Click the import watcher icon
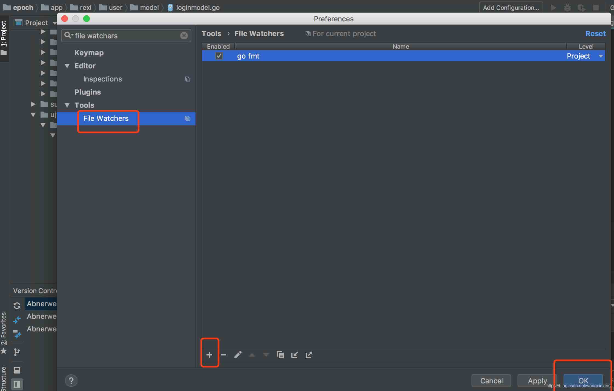 tap(295, 354)
